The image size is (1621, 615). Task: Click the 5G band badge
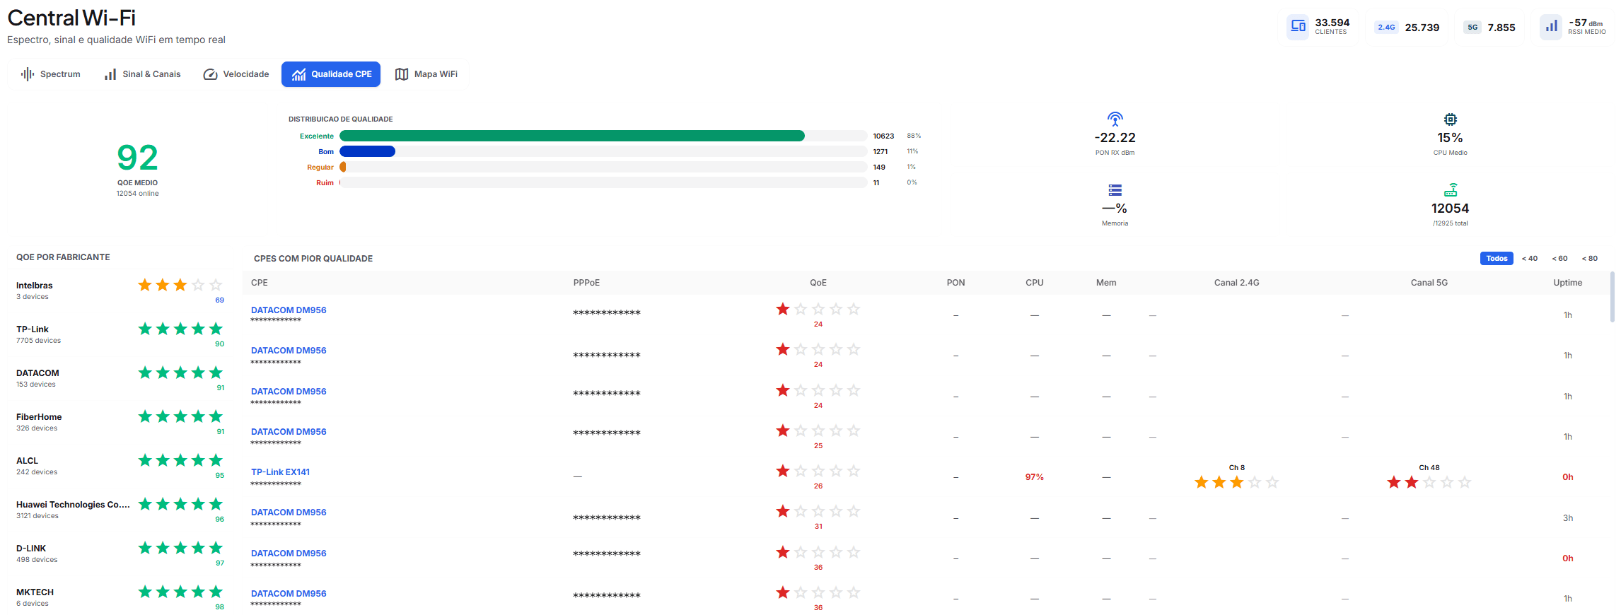coord(1472,28)
